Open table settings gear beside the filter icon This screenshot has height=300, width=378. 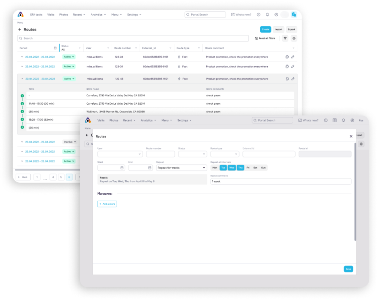point(294,38)
